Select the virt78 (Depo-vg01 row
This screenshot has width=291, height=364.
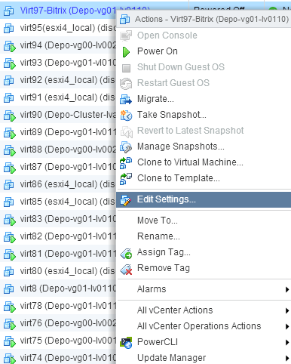point(58,306)
